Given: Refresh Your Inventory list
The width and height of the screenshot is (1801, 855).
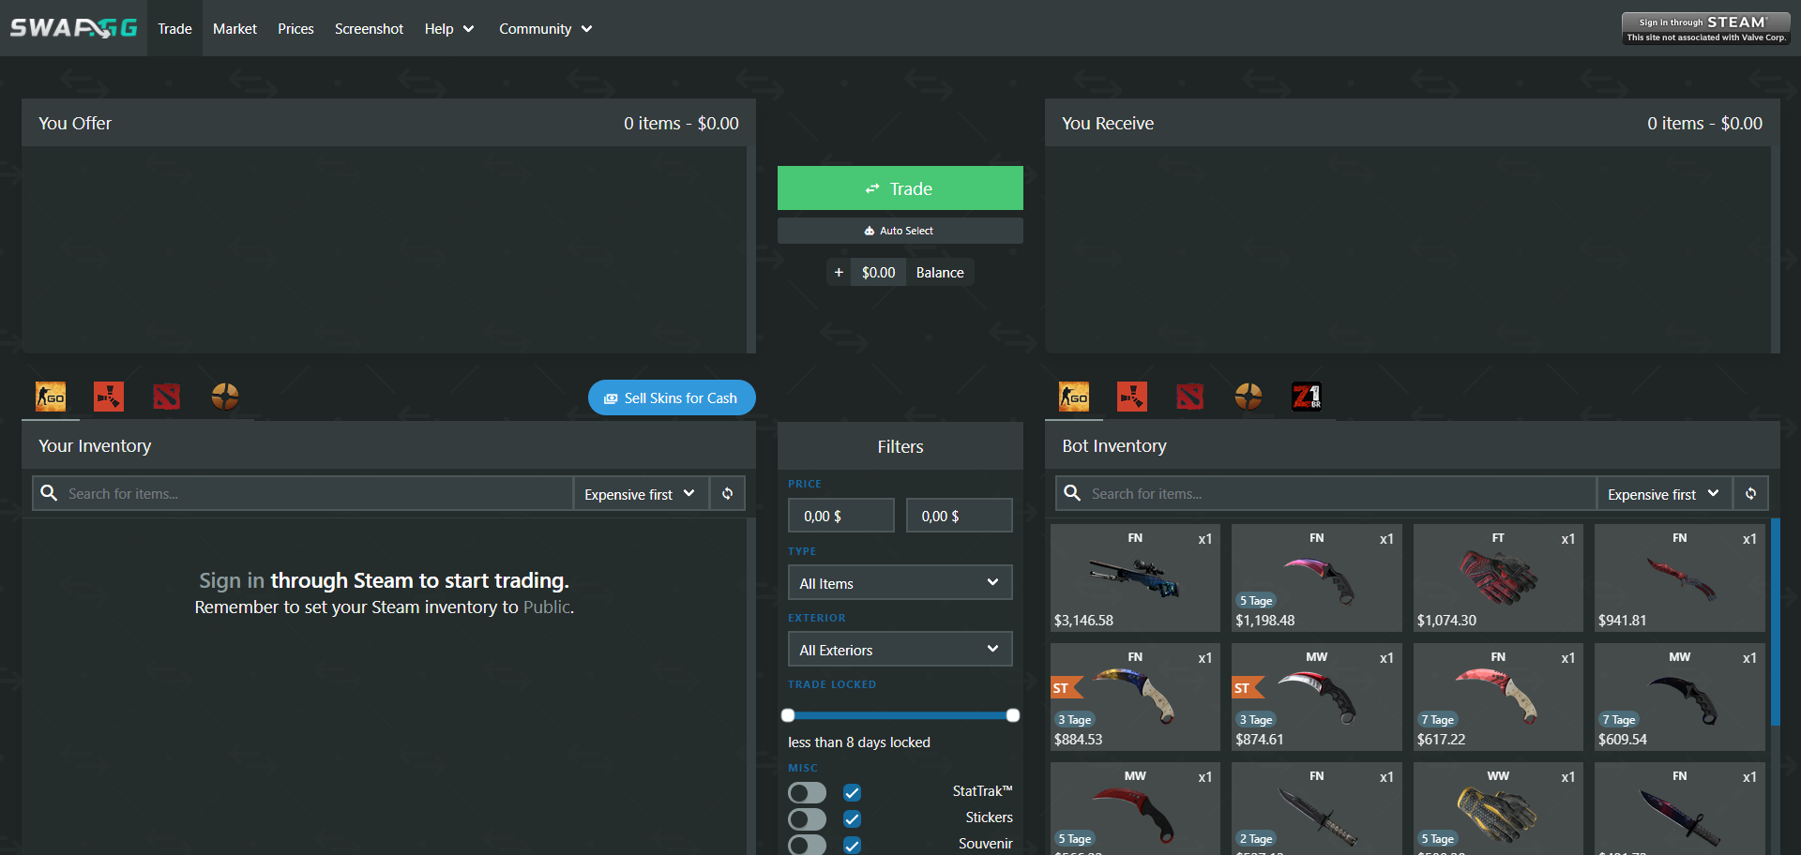Looking at the screenshot, I should pos(728,493).
